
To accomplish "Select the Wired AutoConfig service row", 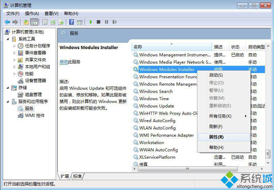I will (x=165, y=121).
